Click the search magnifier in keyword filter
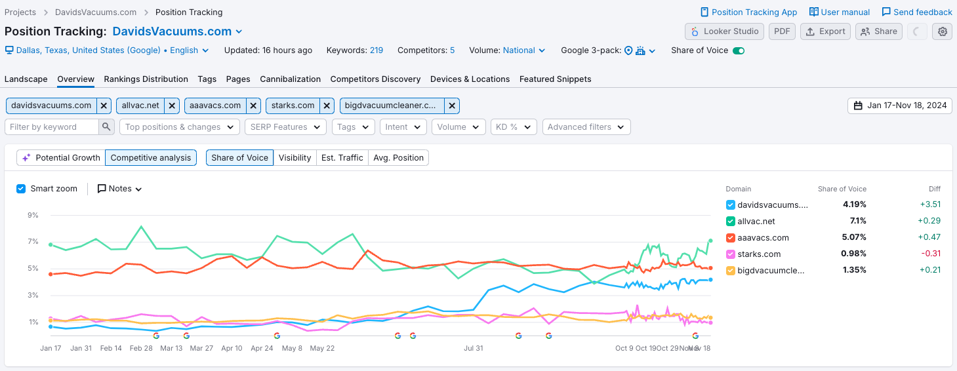 click(106, 127)
